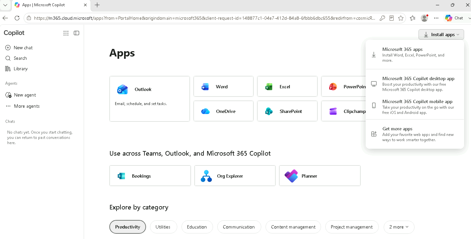Image resolution: width=471 pixels, height=239 pixels.
Task: Expand the 2 more categories dropdown
Action: tap(399, 227)
